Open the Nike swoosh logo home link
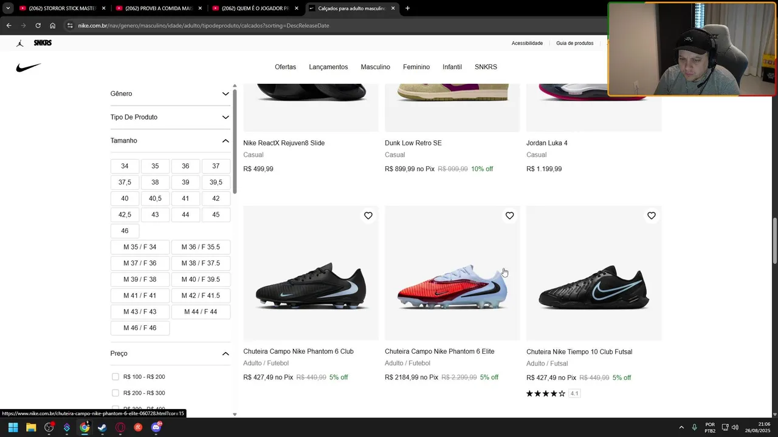This screenshot has width=778, height=437. click(x=29, y=67)
